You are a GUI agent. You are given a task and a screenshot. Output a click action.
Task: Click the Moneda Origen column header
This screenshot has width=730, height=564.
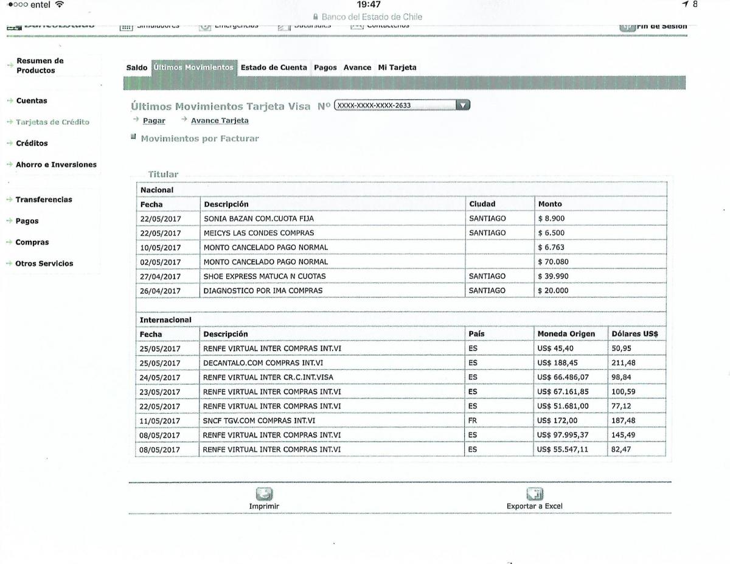pos(566,334)
